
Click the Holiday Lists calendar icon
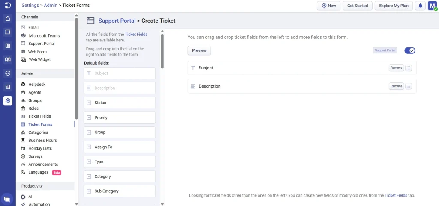point(23,148)
